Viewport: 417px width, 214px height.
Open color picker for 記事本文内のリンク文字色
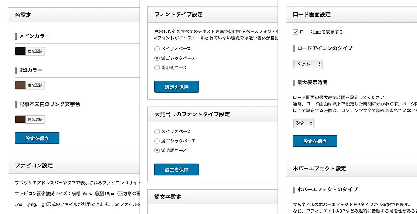point(35,119)
